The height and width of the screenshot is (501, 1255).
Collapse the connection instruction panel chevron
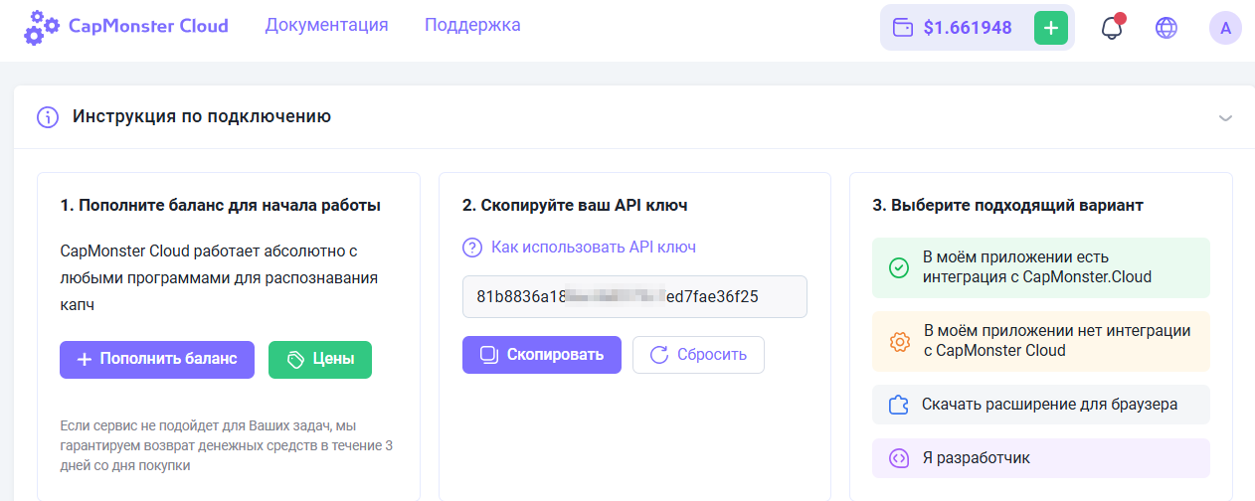coord(1225,117)
